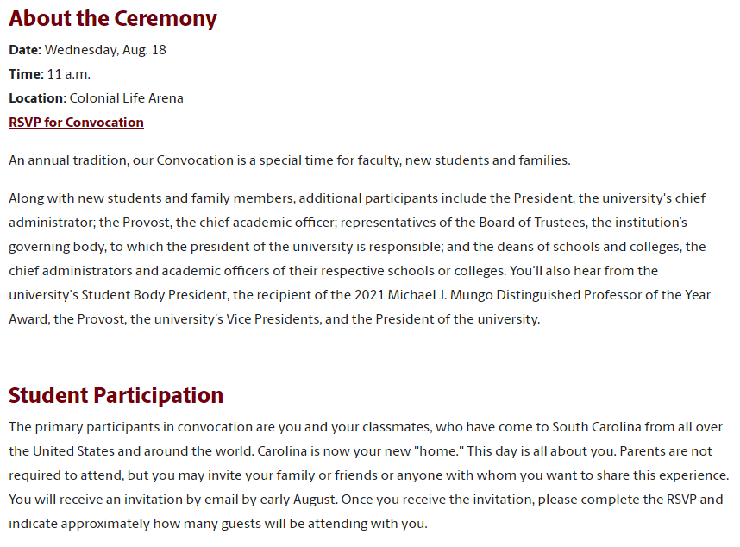This screenshot has height=547, width=740.
Task: Click the Colonial Life Arena location text
Action: pyautogui.click(x=127, y=98)
